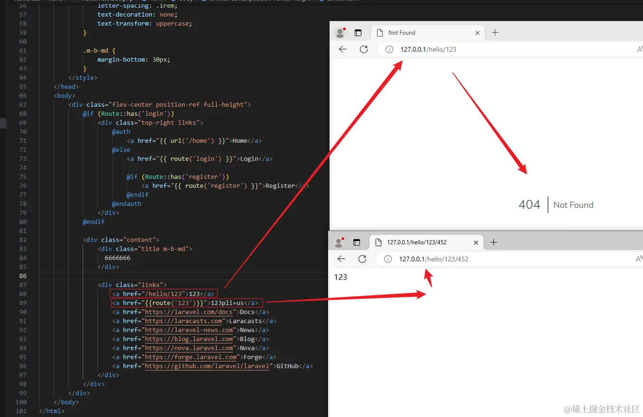643x417 pixels.
Task: Click the url('/home') anchor code line
Action: click(194, 141)
